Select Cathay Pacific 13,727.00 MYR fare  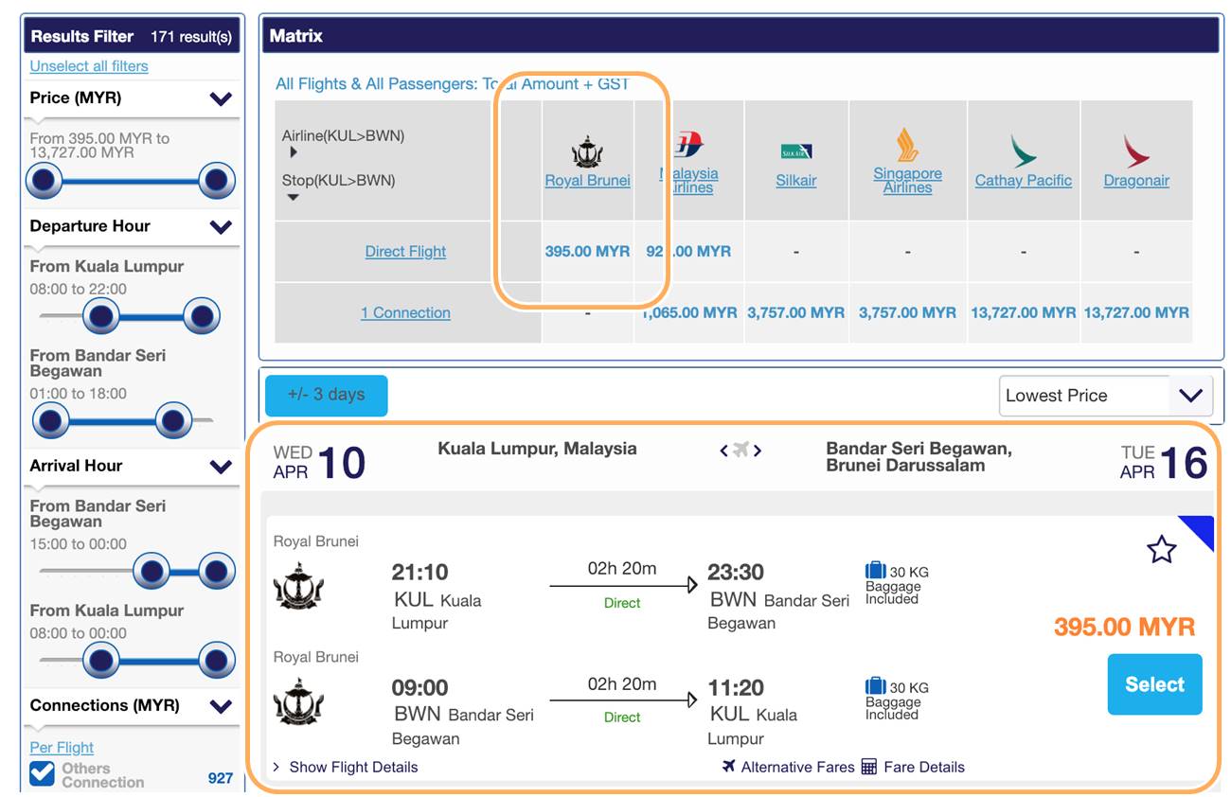click(x=1024, y=312)
